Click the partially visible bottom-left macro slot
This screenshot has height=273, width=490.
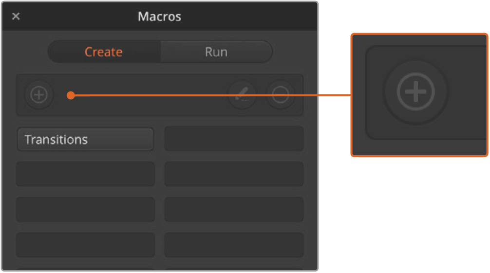point(85,268)
